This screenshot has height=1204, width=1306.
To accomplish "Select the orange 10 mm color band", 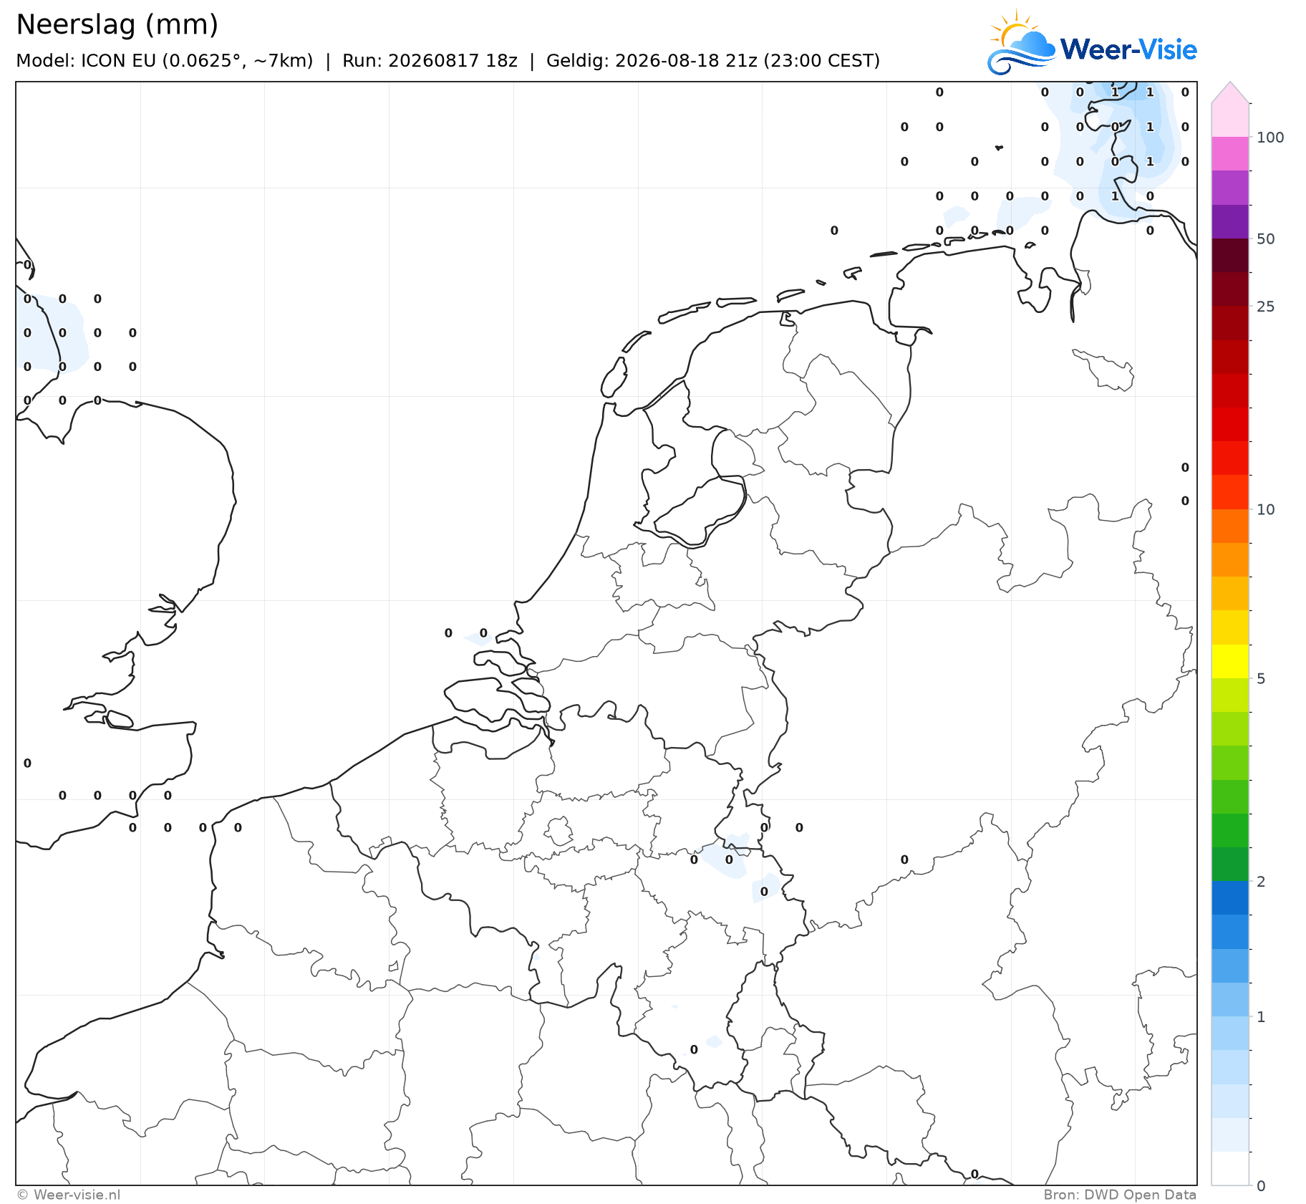I will [1230, 526].
